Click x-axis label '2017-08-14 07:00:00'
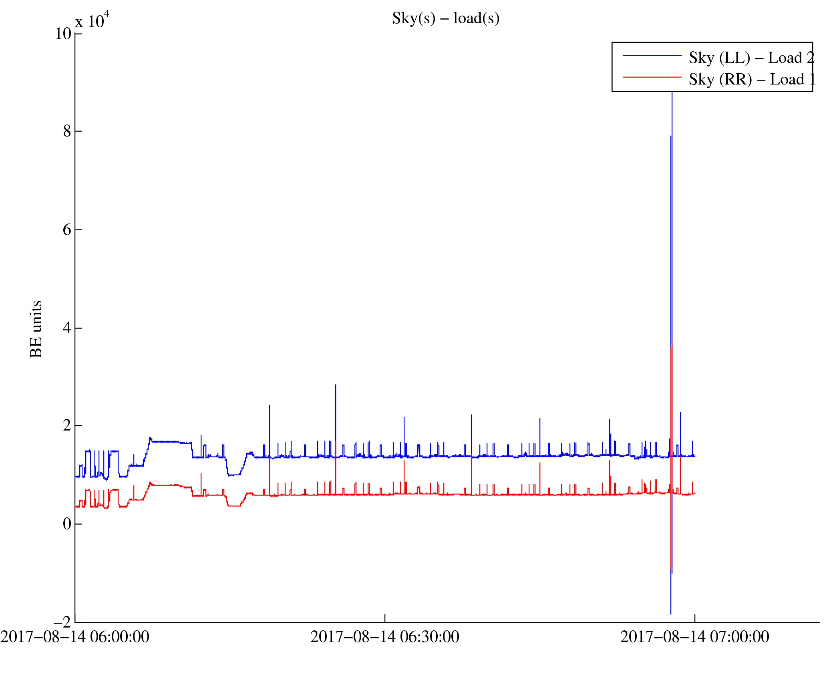 [x=695, y=637]
